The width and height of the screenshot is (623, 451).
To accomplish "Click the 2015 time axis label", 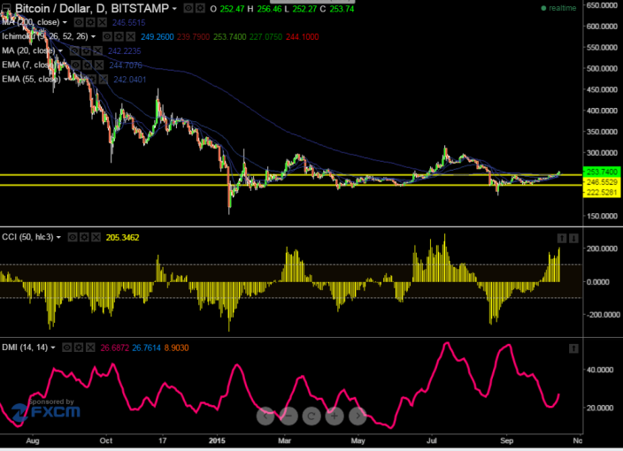I will point(217,440).
